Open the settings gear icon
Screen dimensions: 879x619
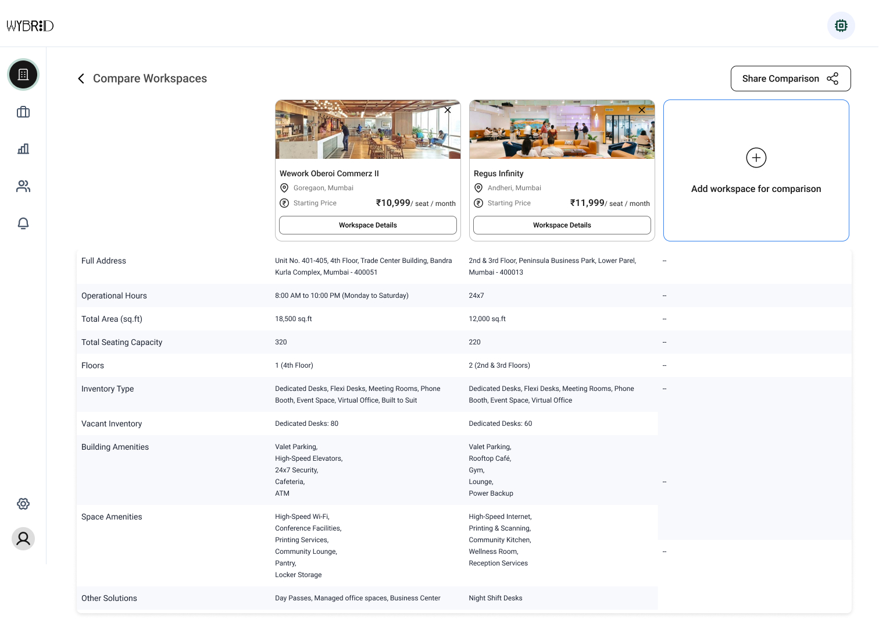pyautogui.click(x=23, y=504)
